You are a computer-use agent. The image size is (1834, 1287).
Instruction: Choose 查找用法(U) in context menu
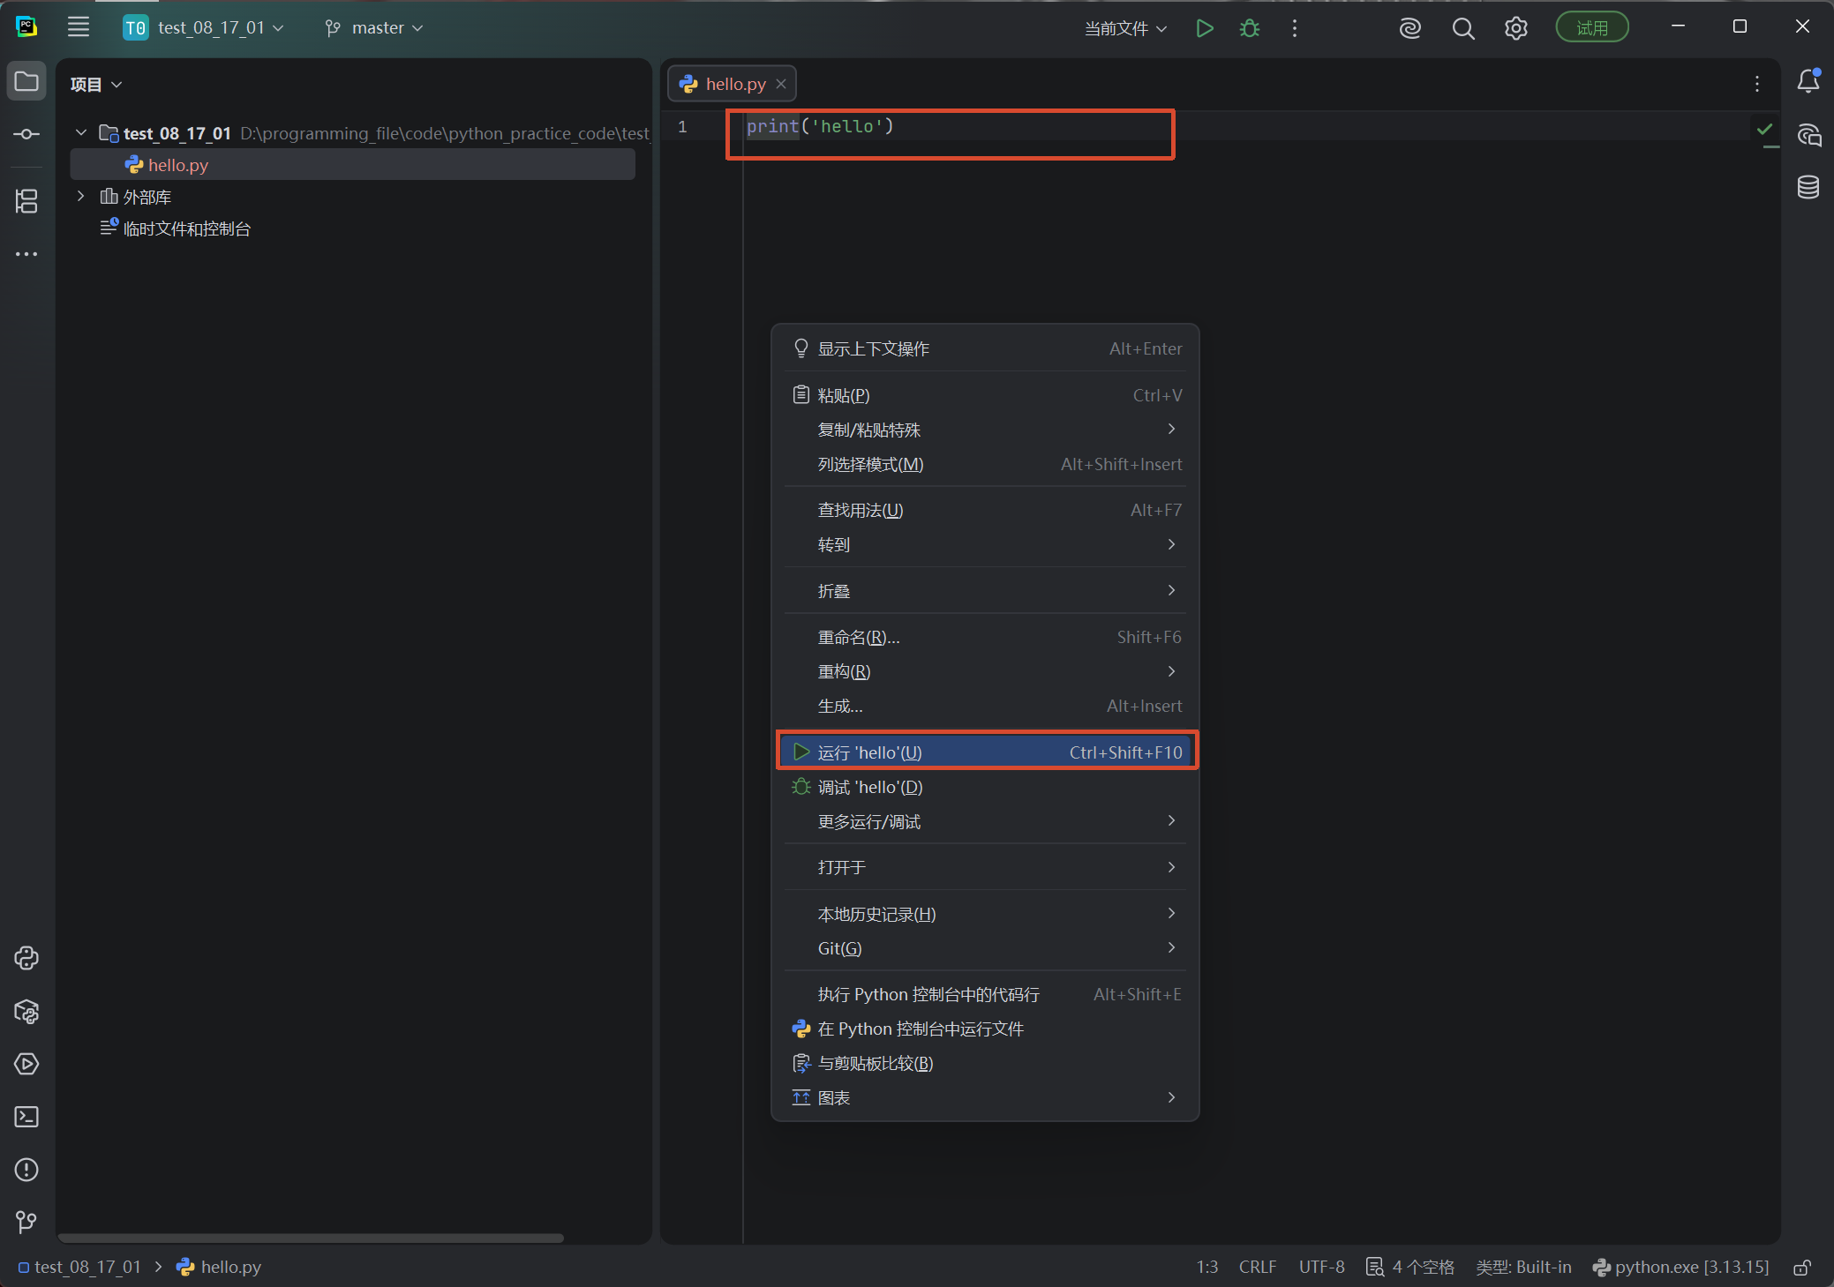pyautogui.click(x=985, y=510)
